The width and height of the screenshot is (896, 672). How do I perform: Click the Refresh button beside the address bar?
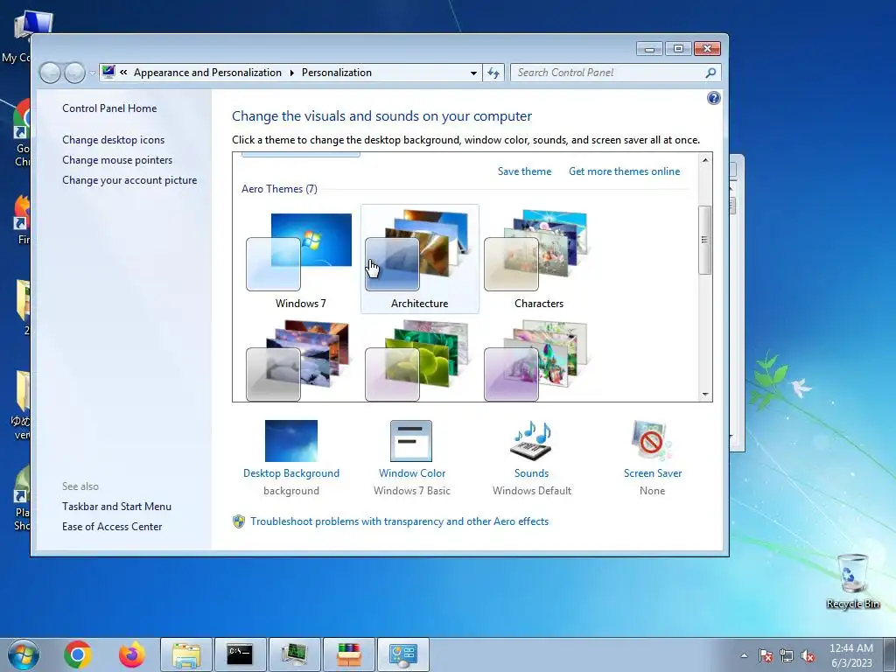pos(493,73)
